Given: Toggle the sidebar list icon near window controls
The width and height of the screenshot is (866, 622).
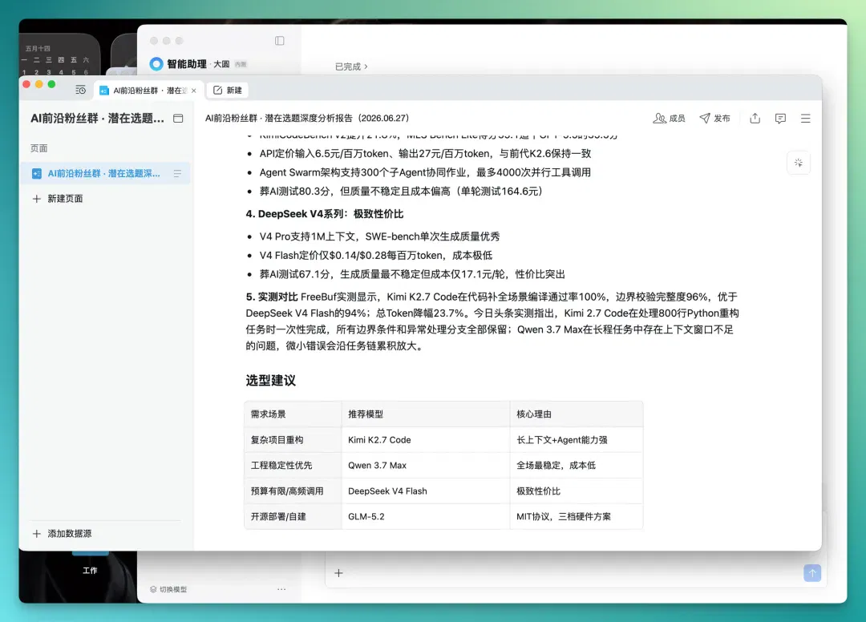Looking at the screenshot, I should tap(81, 90).
